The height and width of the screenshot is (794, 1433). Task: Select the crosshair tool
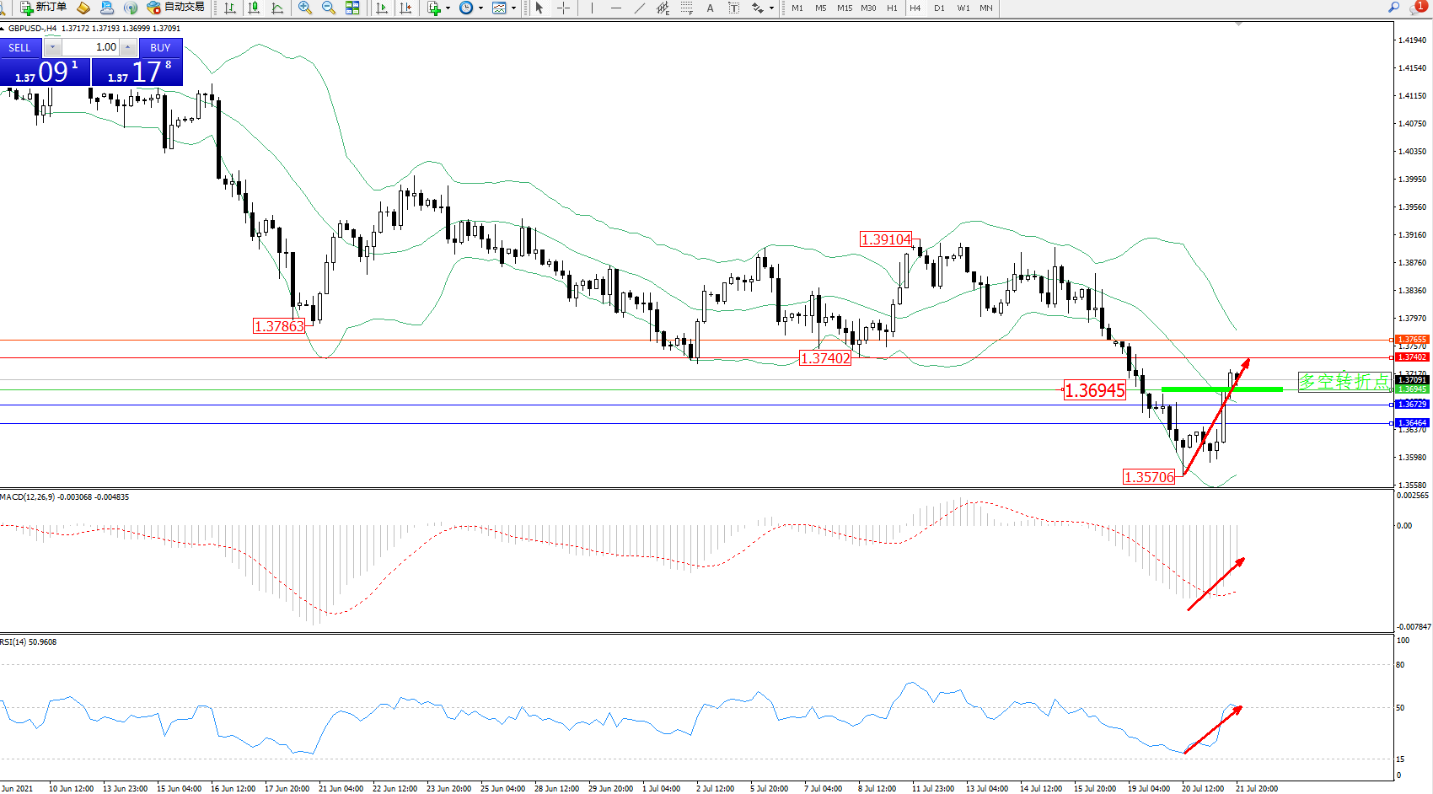[x=564, y=8]
